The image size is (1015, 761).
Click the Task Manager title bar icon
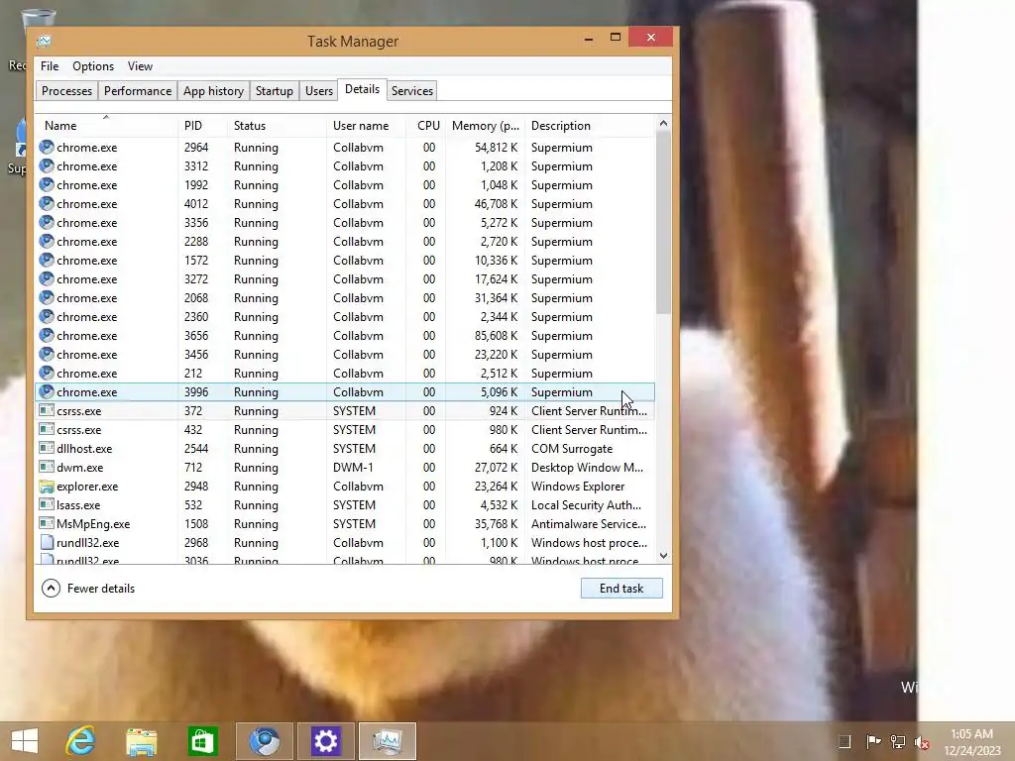pyautogui.click(x=44, y=41)
